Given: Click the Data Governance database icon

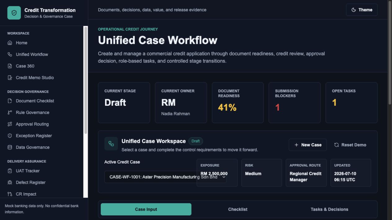Looking at the screenshot, I should tap(10, 147).
